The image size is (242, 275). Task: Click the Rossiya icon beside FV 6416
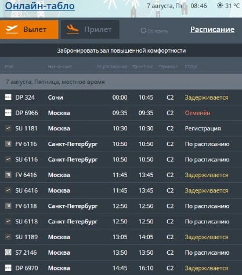[x=8, y=175]
